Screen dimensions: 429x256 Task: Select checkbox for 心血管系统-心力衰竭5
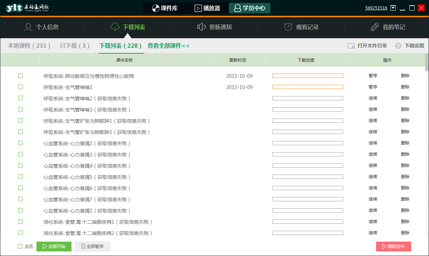click(20, 177)
